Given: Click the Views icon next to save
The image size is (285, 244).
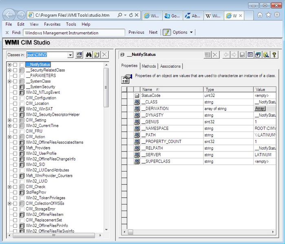Looking at the screenshot, I should (x=250, y=55).
